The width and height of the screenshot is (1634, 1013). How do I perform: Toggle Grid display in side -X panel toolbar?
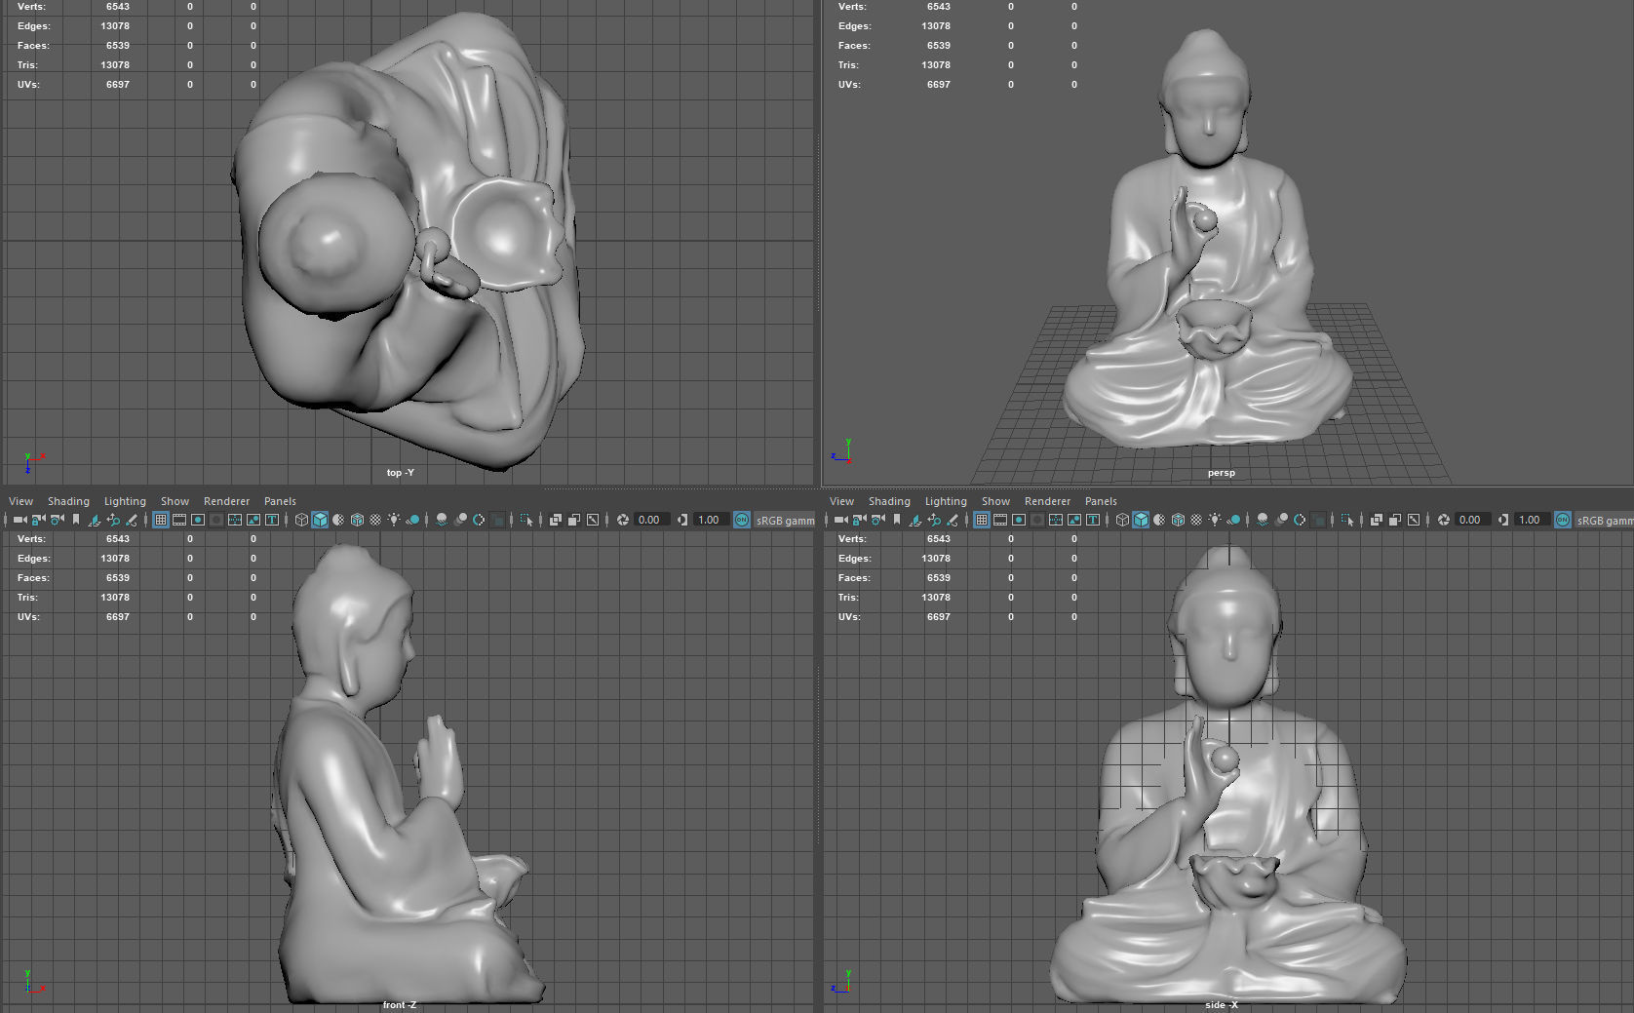(982, 520)
